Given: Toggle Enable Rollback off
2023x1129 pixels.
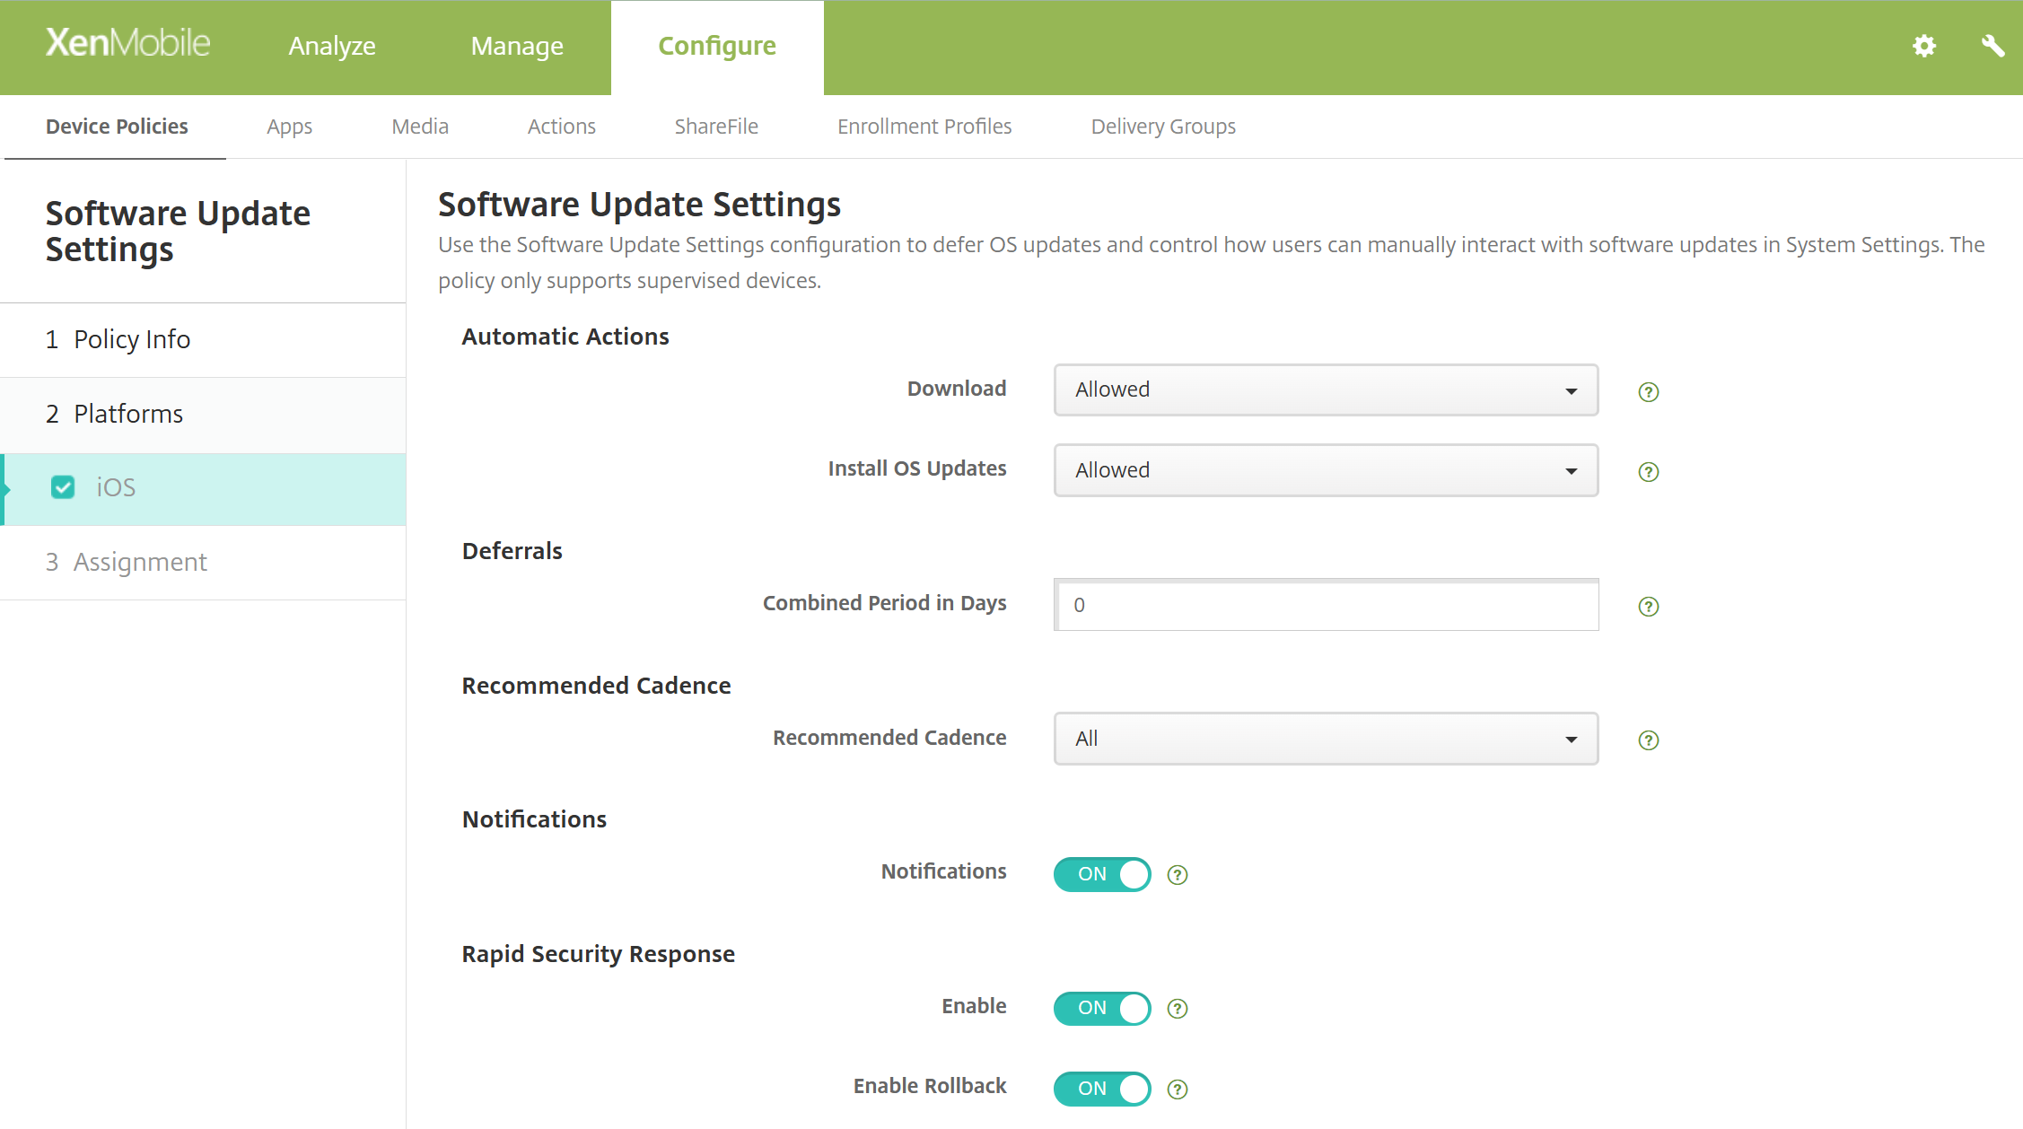Looking at the screenshot, I should coord(1101,1088).
